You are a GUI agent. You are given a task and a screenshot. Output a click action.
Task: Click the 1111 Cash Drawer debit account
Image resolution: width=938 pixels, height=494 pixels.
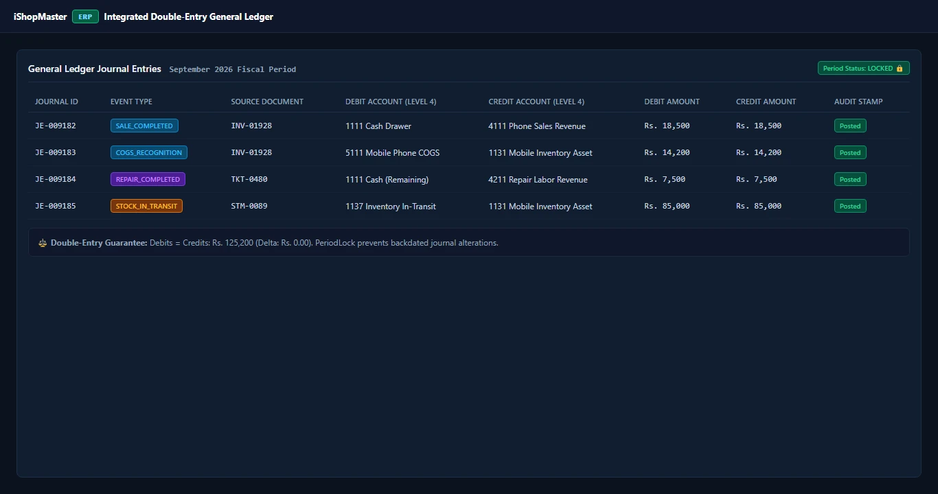378,126
